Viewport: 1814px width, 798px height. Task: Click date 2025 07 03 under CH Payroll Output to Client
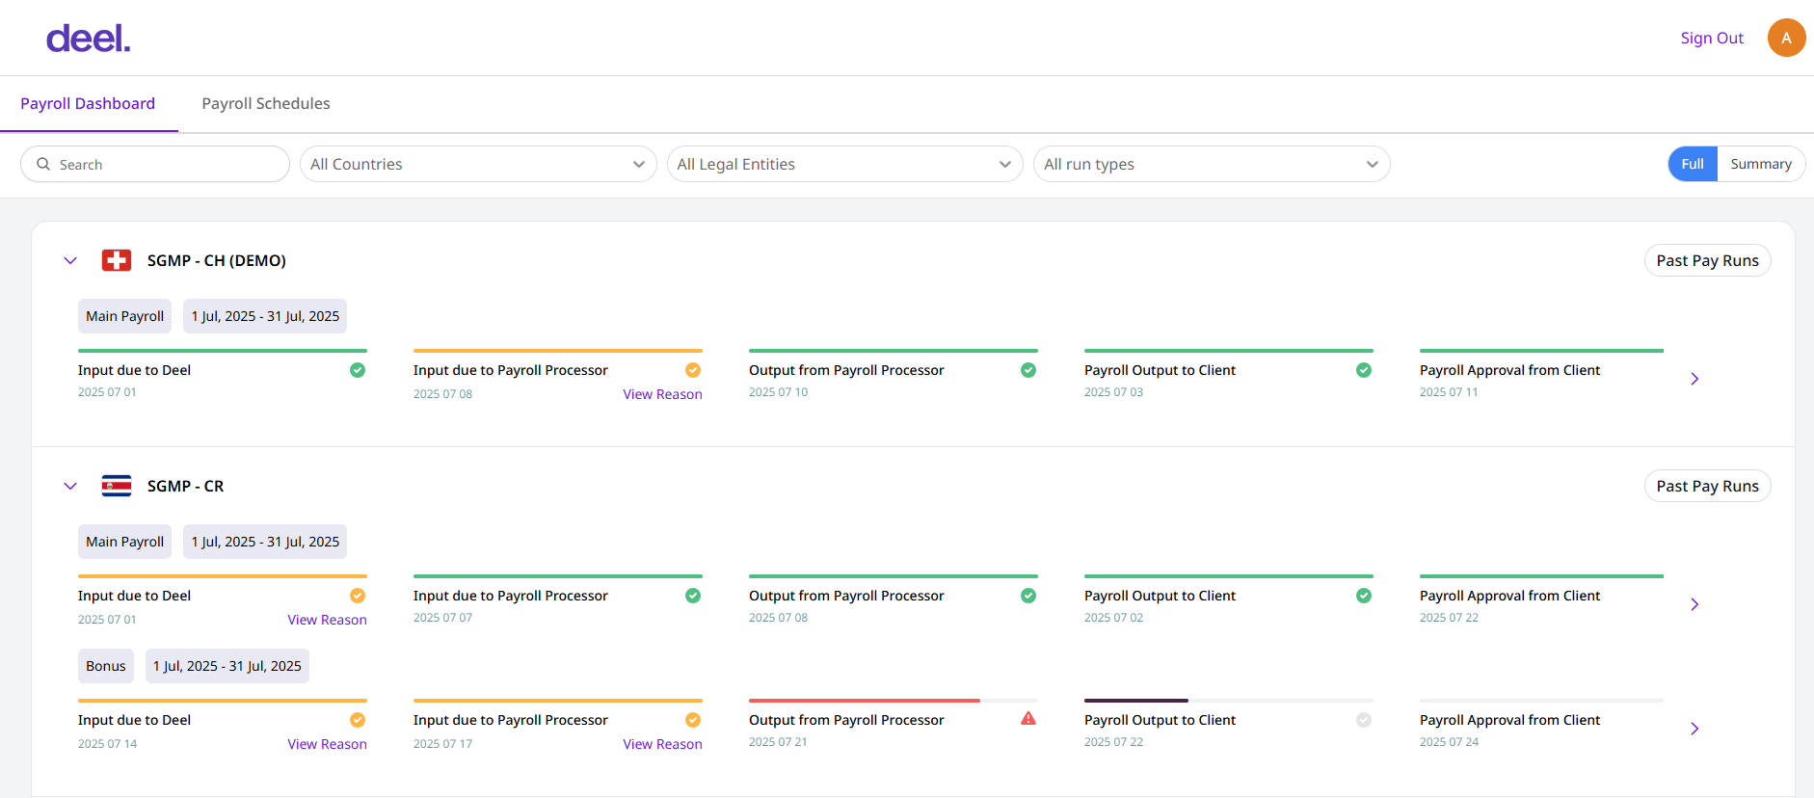1113,392
